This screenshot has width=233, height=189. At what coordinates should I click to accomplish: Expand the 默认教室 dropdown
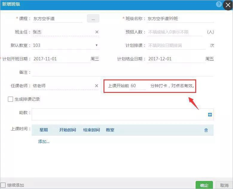[96, 45]
